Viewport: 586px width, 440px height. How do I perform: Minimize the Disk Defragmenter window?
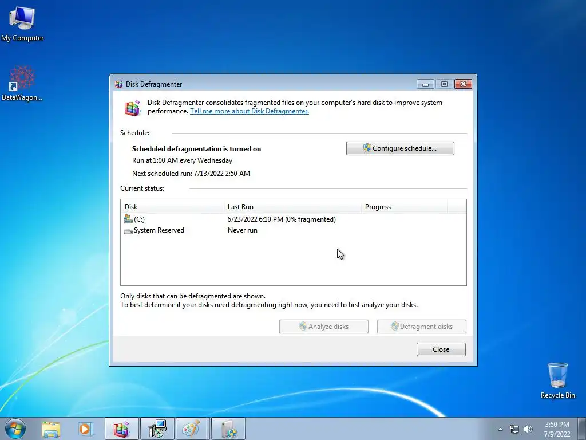[x=425, y=84]
